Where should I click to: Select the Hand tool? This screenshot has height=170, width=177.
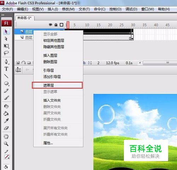(x=6, y=136)
